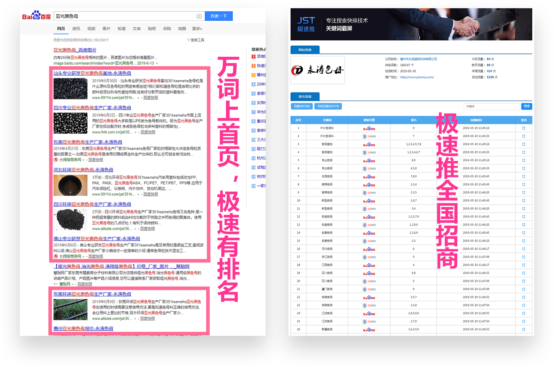Expand arrow beside alibole.com under 四川环保 result

point(135,229)
